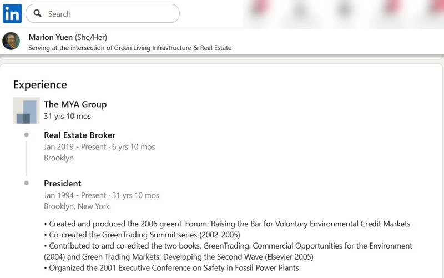
Task: Click the Experience section heading
Action: (x=40, y=85)
